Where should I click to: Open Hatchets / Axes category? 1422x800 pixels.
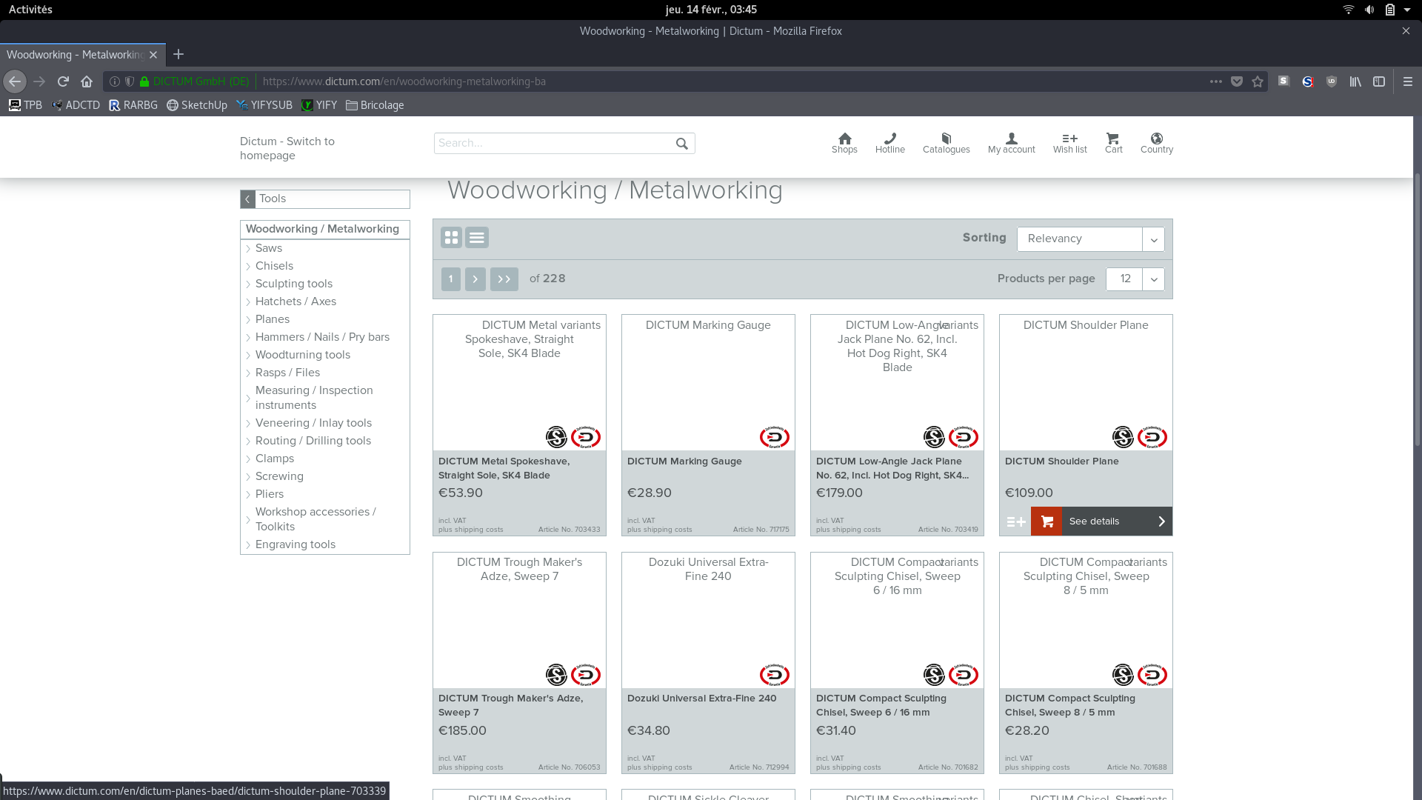(296, 301)
